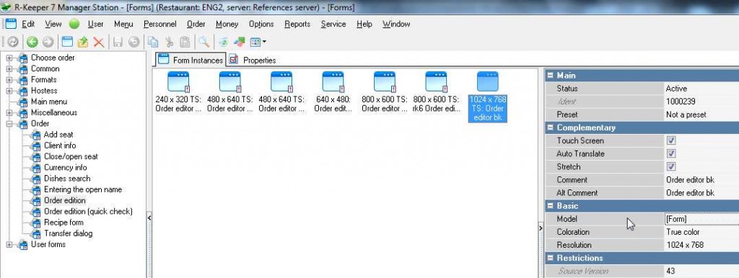Uncheck the Touch Screen checkbox
The image size is (739, 278).
[x=671, y=140]
